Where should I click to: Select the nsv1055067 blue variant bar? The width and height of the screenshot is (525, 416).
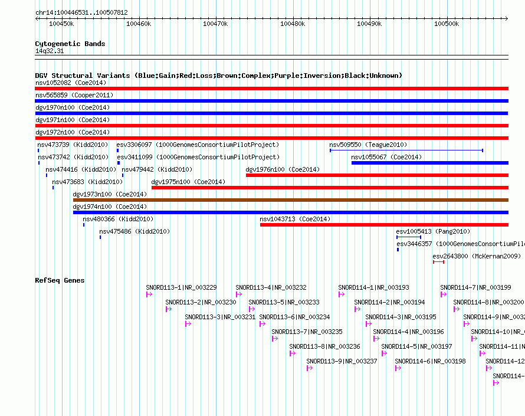coord(430,163)
